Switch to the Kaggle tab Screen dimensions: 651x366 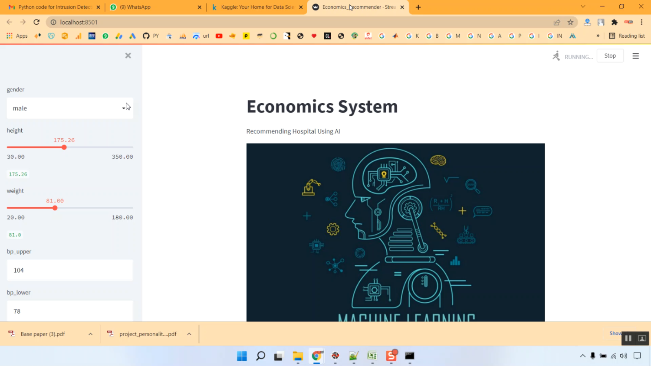point(257,7)
